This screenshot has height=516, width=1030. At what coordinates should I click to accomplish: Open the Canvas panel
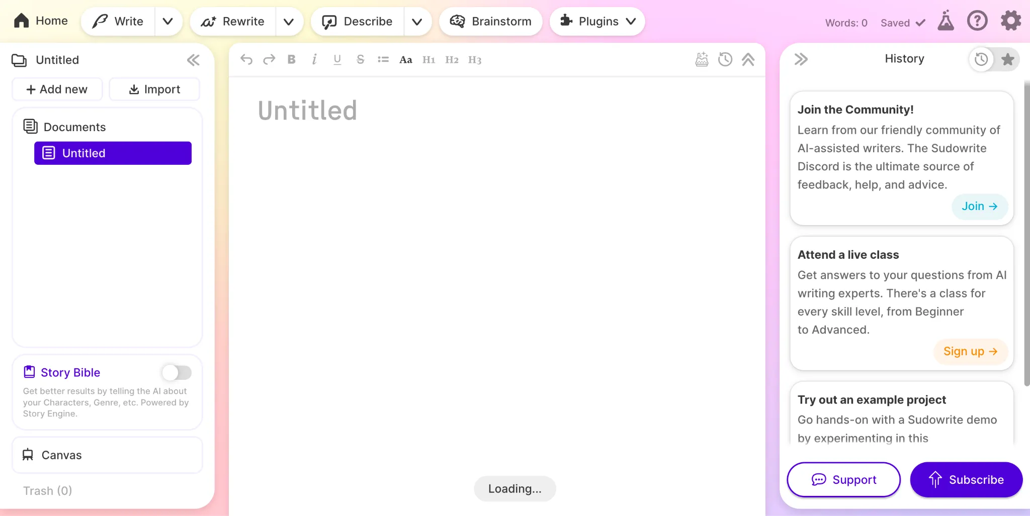point(107,455)
